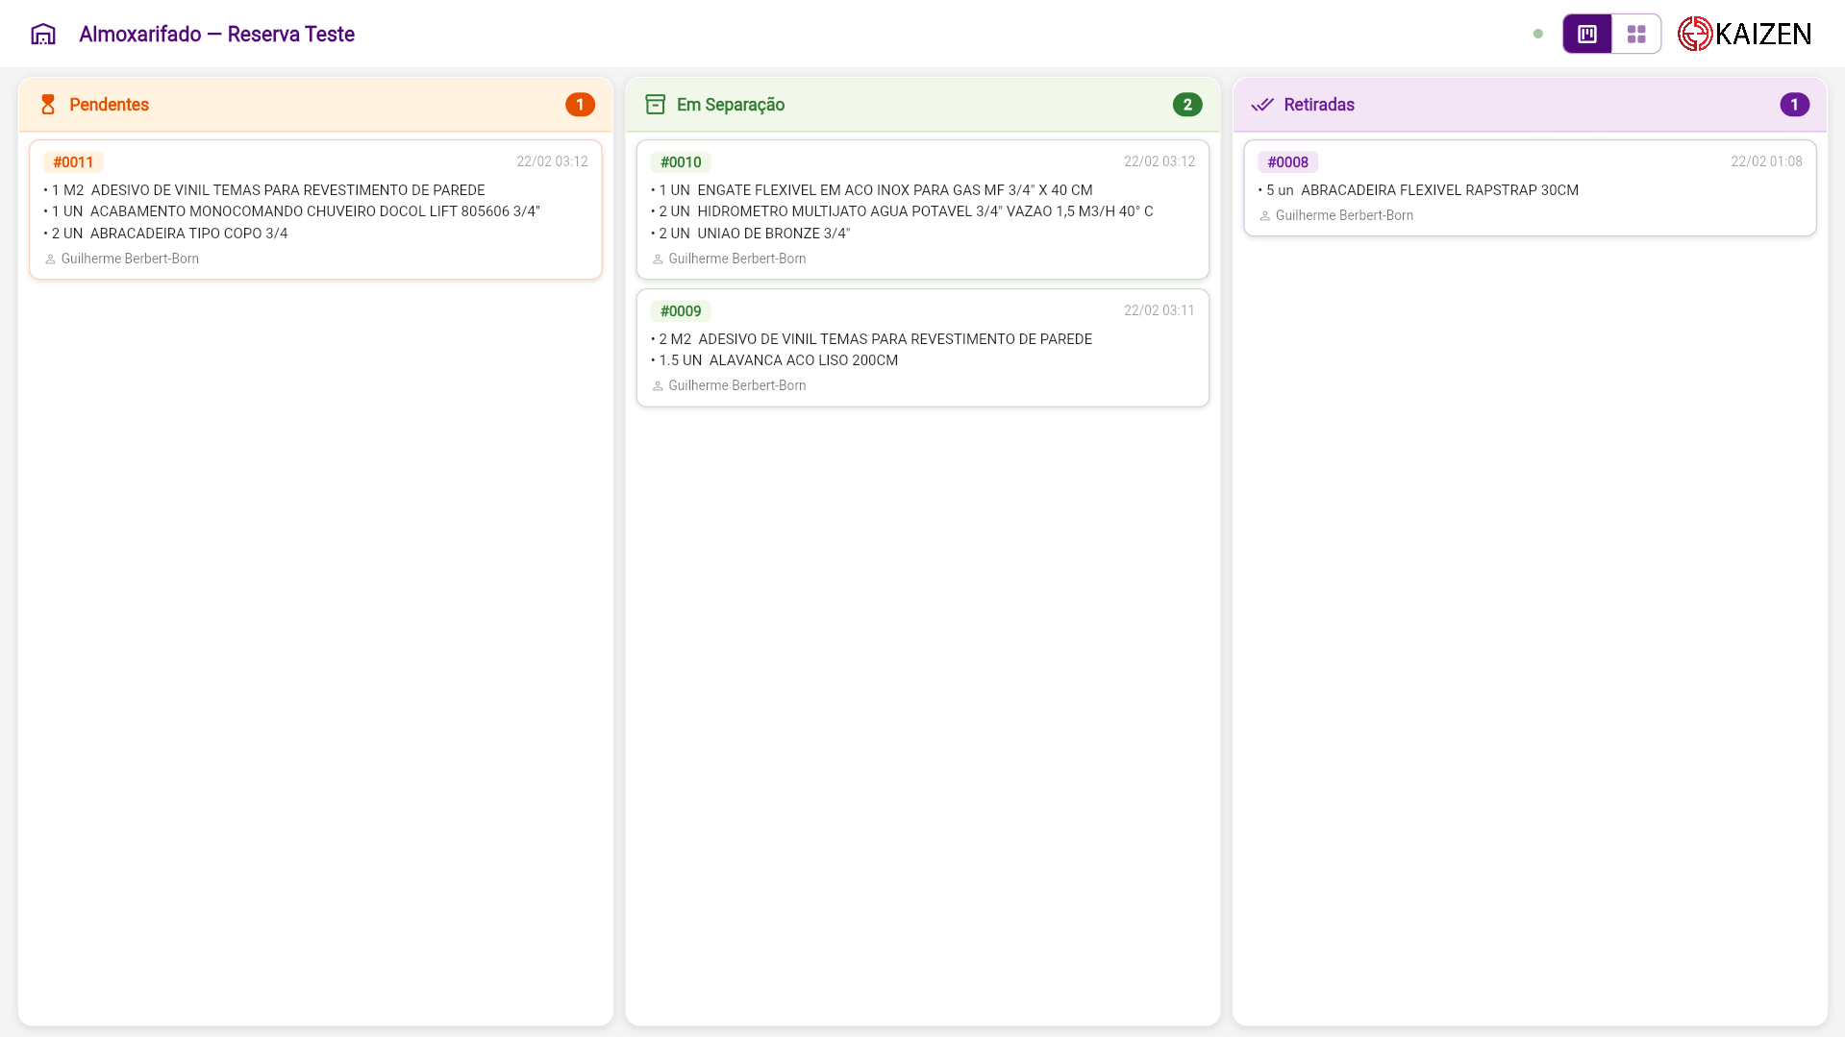Click the Em Separação count badge
The image size is (1845, 1037).
pyautogui.click(x=1187, y=105)
